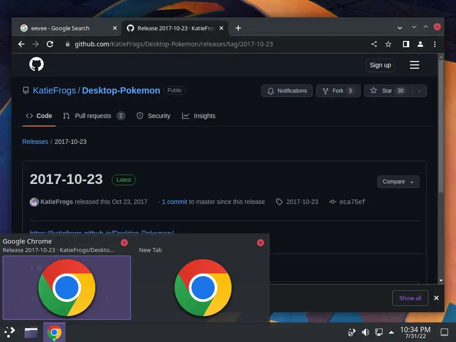
Task: Go back to the previous page
Action: [x=21, y=44]
